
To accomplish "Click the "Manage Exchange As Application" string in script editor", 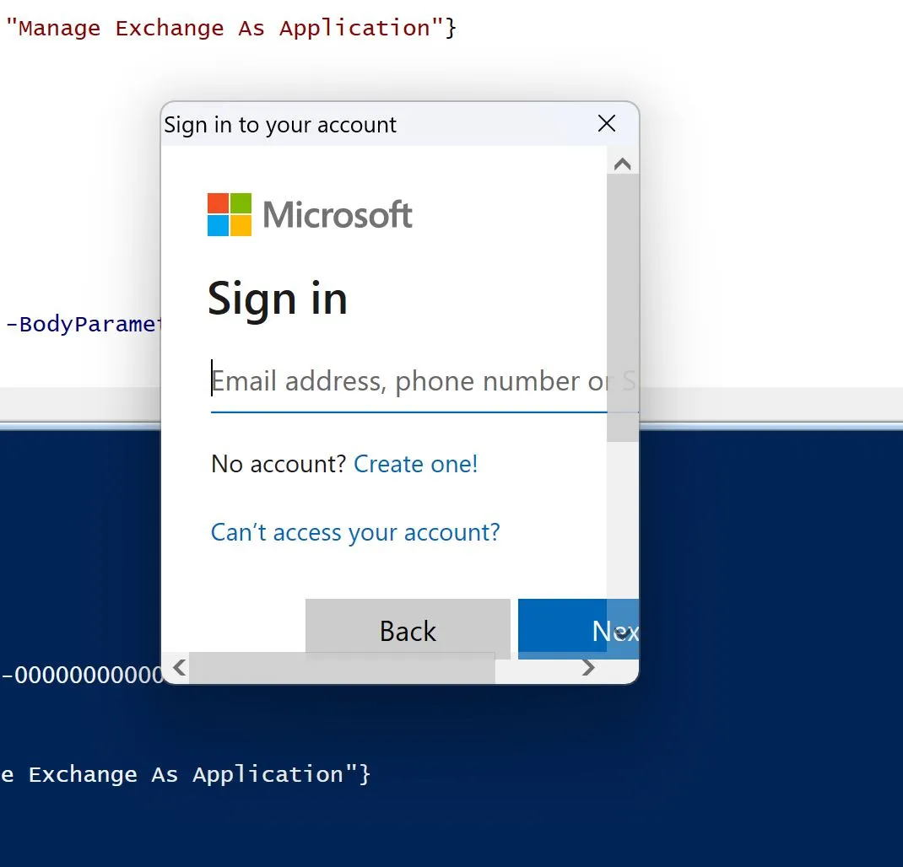I will 224,28.
